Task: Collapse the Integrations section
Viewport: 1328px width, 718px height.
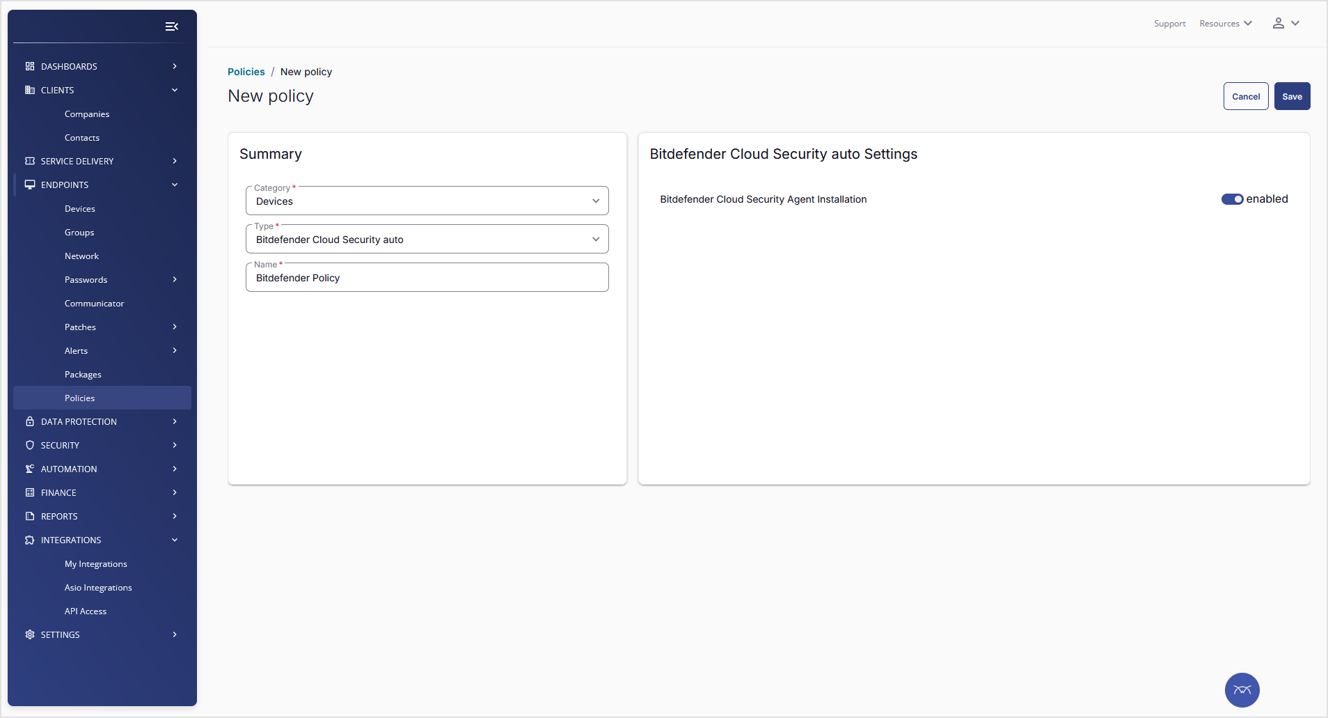Action: click(175, 540)
